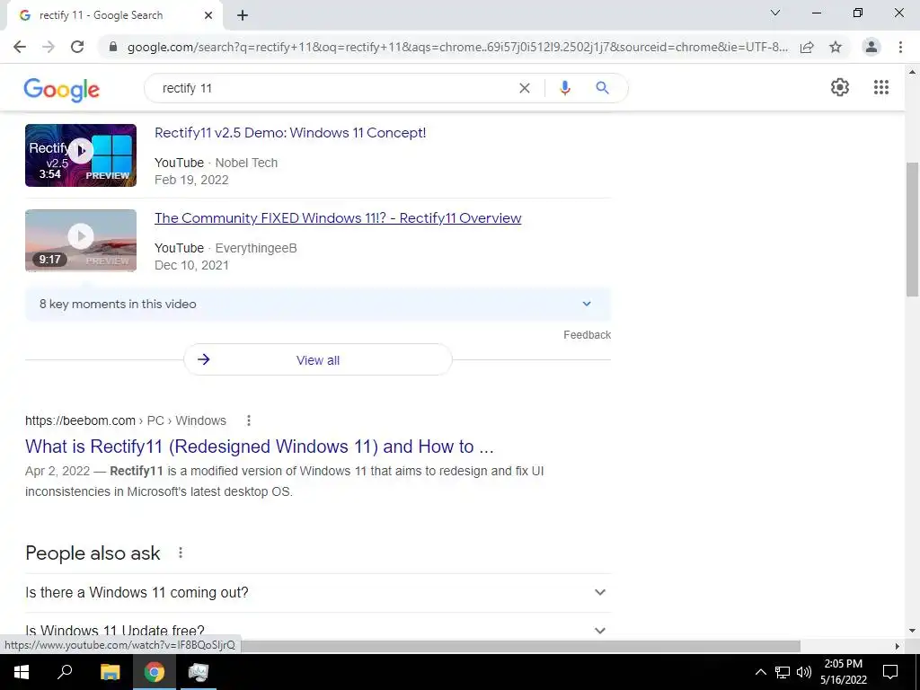Viewport: 920px width, 690px height.
Task: Submit the search with the magnifier icon
Action: click(602, 88)
